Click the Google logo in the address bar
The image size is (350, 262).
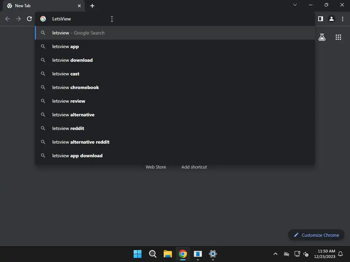click(x=43, y=19)
